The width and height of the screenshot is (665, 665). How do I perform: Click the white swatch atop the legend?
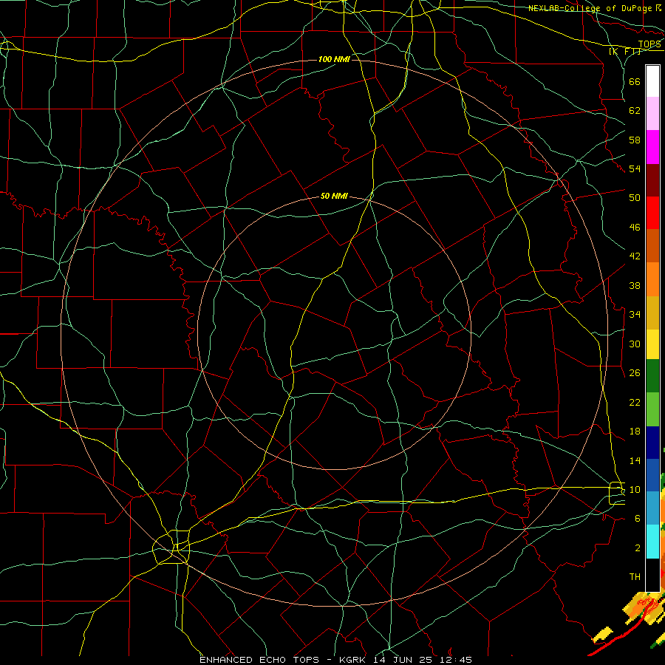(x=652, y=81)
